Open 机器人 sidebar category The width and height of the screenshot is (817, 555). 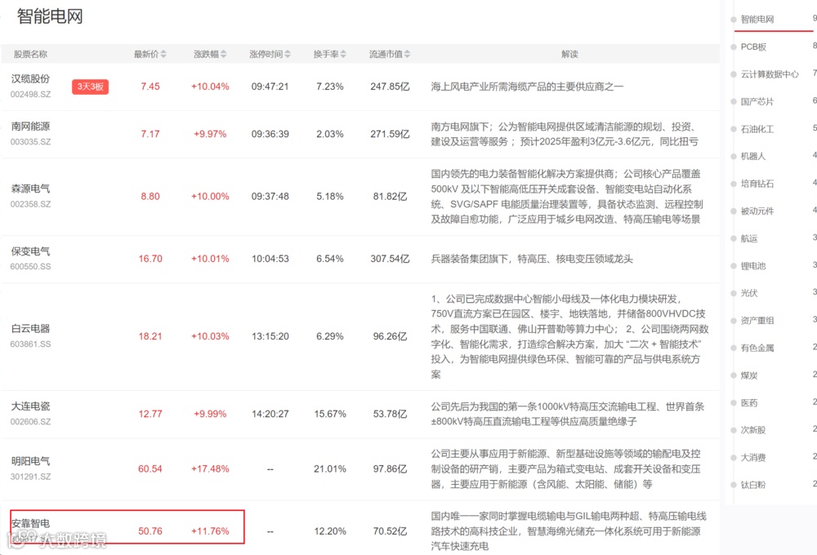tap(753, 156)
